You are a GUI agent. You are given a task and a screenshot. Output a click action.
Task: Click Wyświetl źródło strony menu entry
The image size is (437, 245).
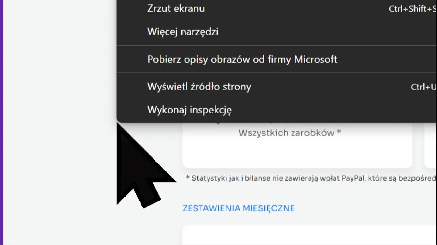tap(277, 86)
